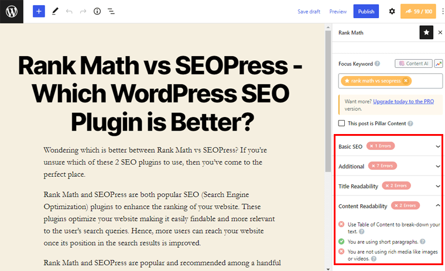The height and width of the screenshot is (271, 445).
Task: Toggle Rank Math star pin icon
Action: click(426, 32)
